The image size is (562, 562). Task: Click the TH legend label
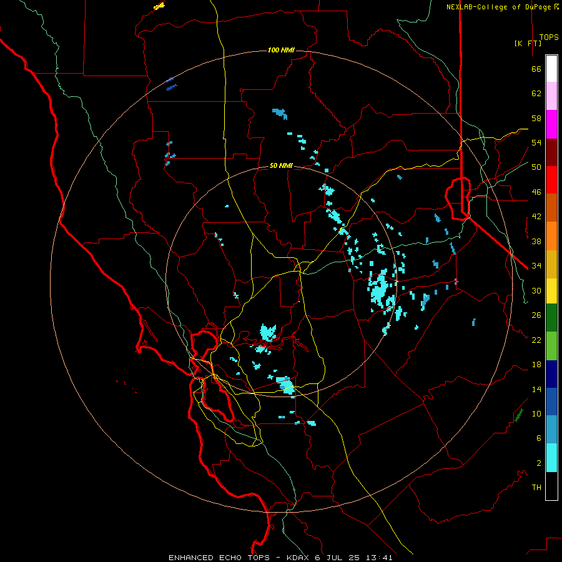point(536,487)
